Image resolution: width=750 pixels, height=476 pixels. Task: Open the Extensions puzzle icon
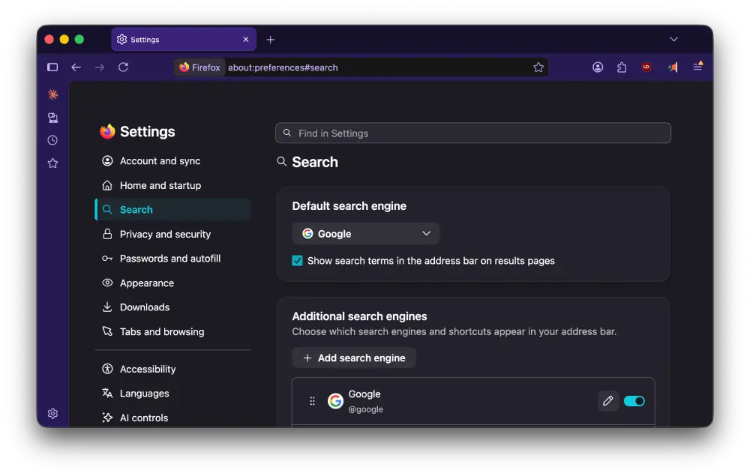coord(622,67)
